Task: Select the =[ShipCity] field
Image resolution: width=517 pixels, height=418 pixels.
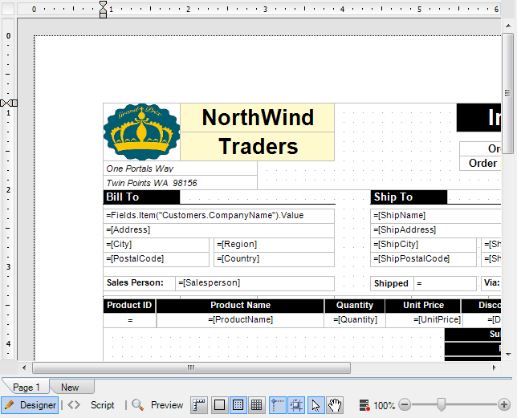Action: pyautogui.click(x=423, y=245)
